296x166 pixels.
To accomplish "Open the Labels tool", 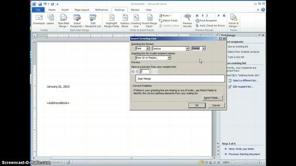I will coord(50,19).
